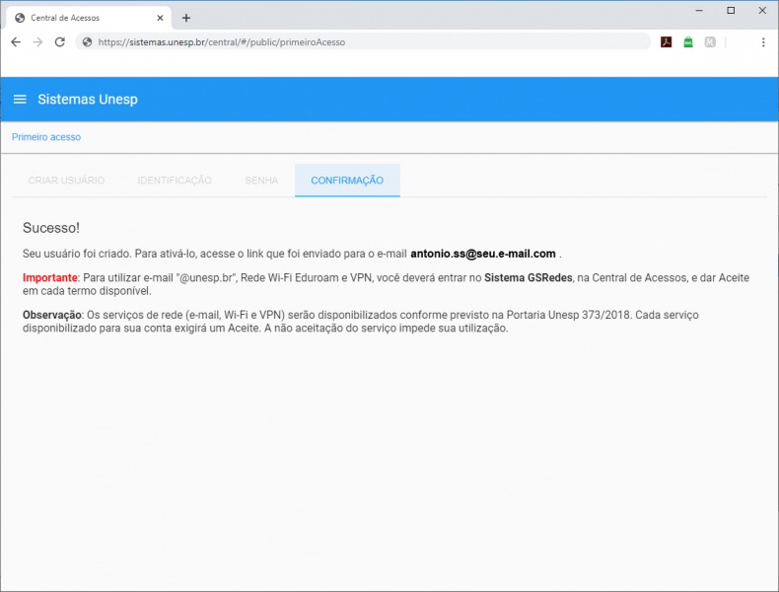This screenshot has height=592, width=779.
Task: Click the site info globe in address bar
Action: coord(88,42)
